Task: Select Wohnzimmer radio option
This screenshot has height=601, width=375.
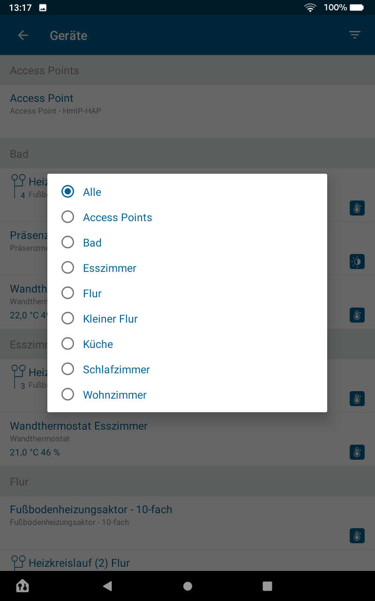Action: (68, 394)
